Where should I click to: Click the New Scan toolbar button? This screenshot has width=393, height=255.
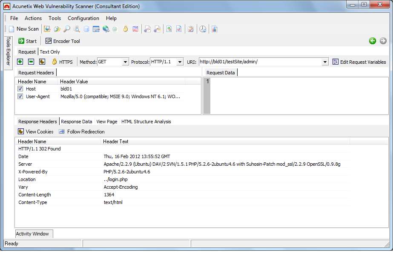point(24,29)
